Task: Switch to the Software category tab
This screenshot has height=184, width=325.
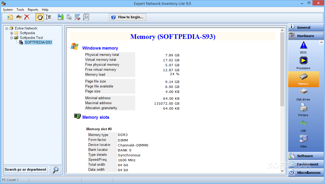Action: pos(306,156)
